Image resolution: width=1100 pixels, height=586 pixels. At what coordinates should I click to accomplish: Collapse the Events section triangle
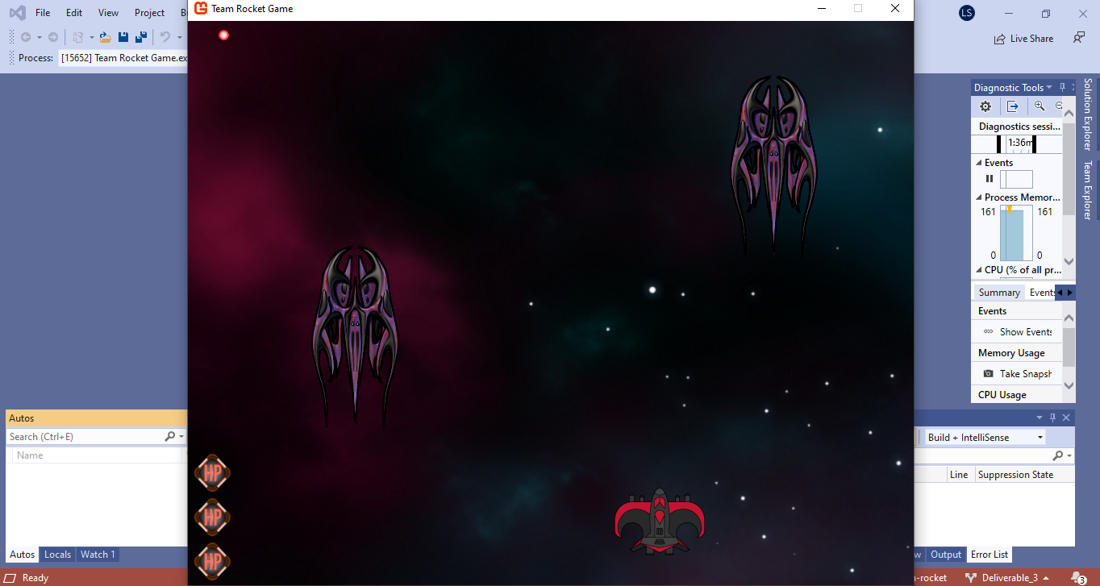(x=979, y=163)
